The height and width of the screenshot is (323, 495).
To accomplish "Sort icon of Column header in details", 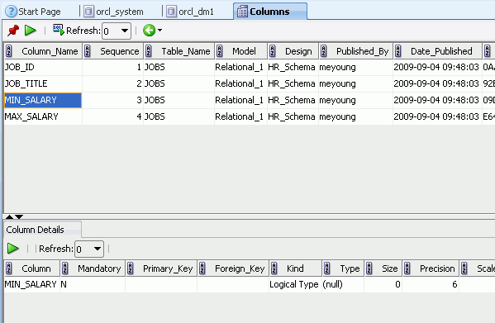I will [x=9, y=268].
